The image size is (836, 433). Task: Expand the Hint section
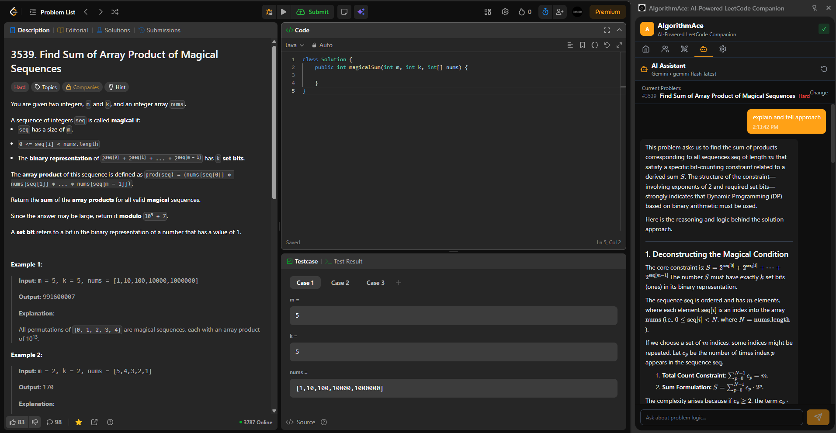point(116,87)
